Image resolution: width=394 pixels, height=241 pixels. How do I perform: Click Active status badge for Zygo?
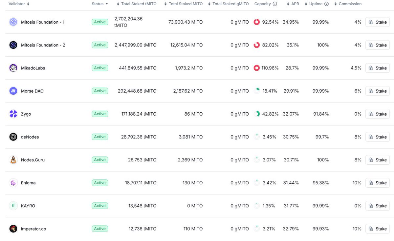coord(100,114)
